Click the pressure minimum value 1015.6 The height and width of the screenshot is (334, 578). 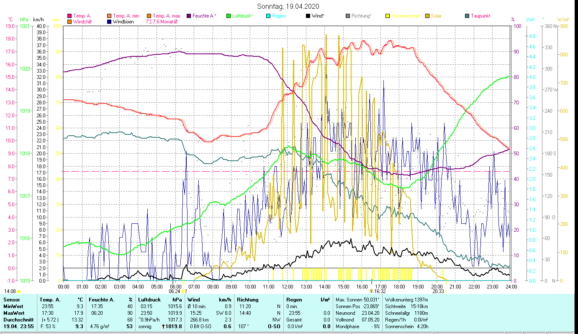174,306
